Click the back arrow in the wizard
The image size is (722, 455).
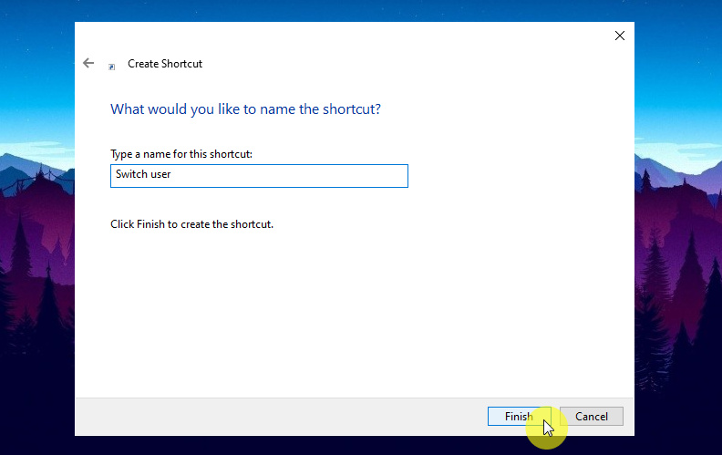88,63
